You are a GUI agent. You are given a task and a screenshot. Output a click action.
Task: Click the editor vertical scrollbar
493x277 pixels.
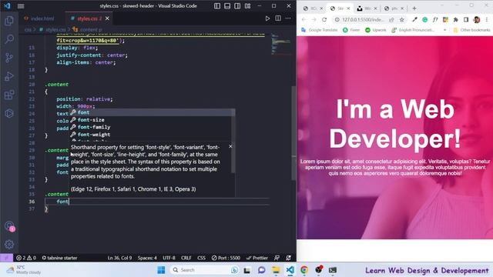[x=294, y=133]
